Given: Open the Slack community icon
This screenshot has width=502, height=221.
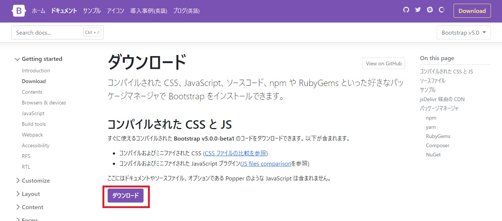Looking at the screenshot, I should click(x=429, y=10).
